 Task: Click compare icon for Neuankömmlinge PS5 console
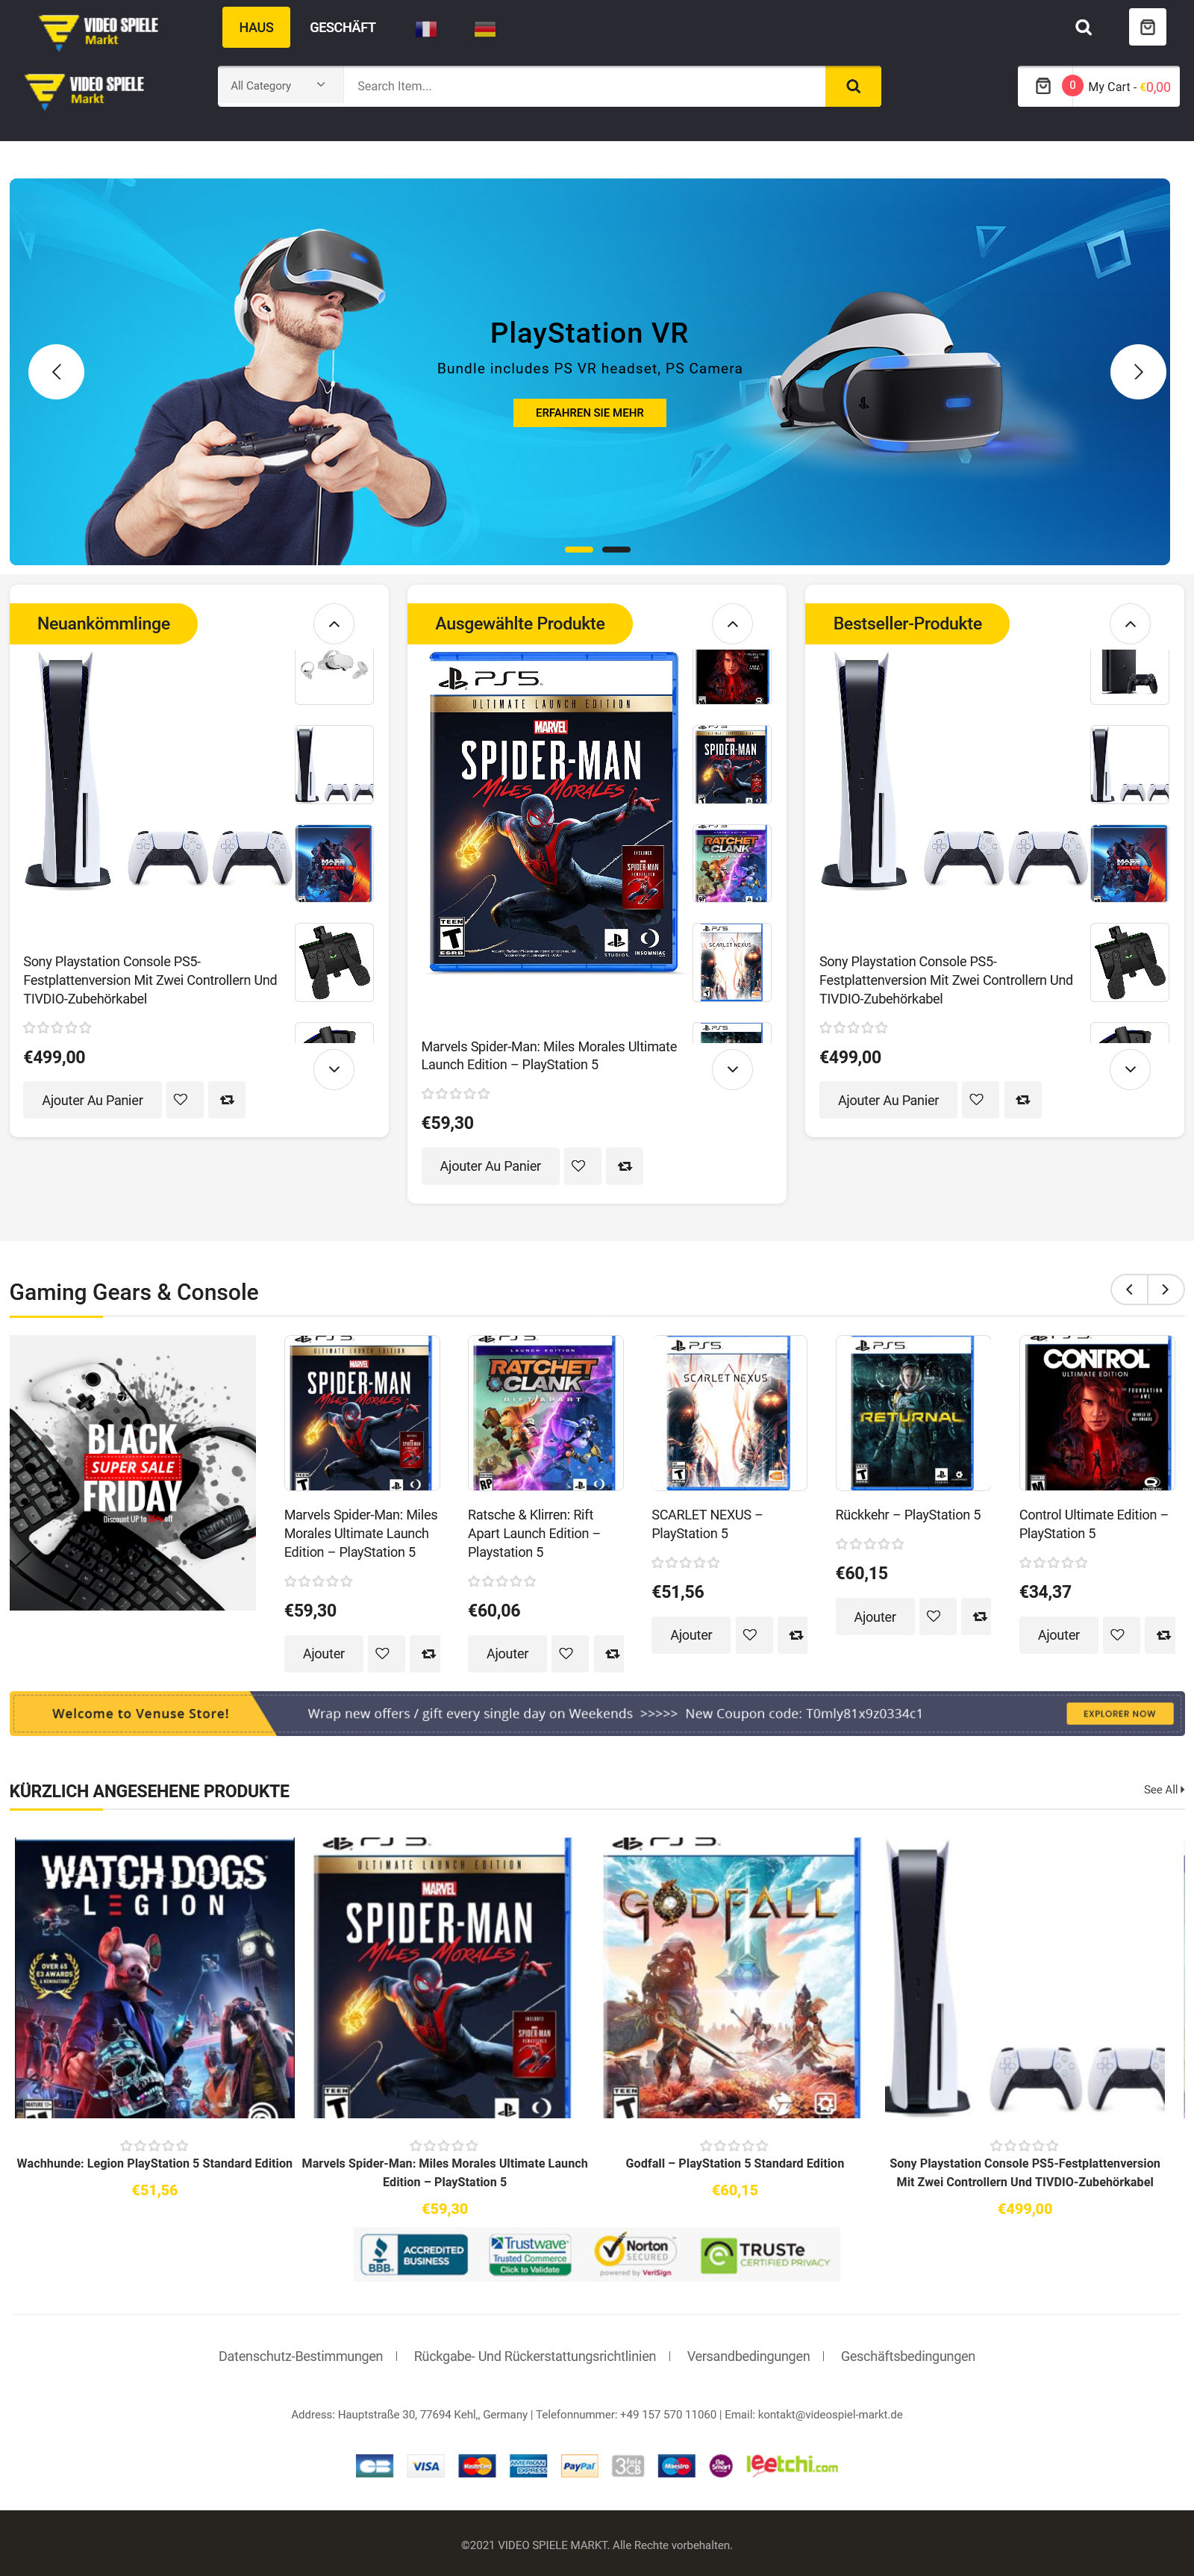(227, 1100)
